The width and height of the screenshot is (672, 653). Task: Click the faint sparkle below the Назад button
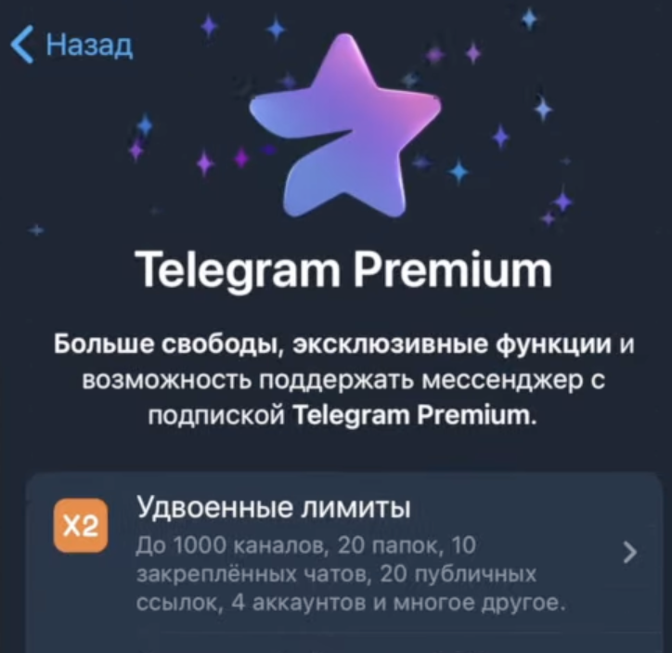click(x=37, y=230)
